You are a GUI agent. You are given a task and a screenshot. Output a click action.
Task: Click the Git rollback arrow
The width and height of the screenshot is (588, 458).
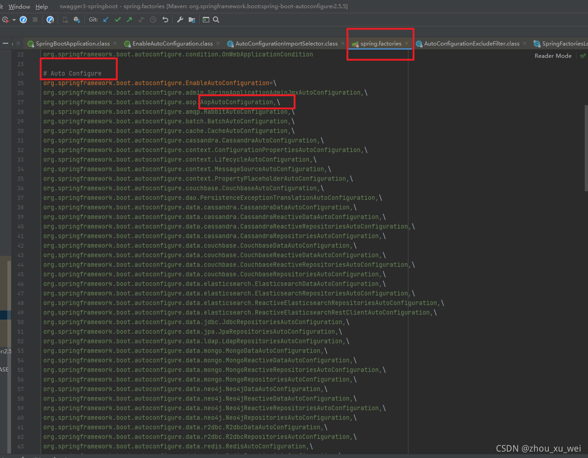[165, 20]
